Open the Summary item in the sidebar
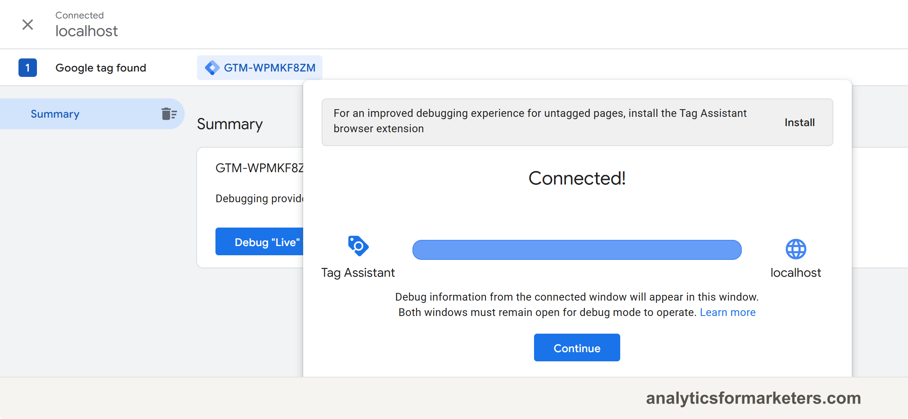The width and height of the screenshot is (908, 419). pos(92,114)
